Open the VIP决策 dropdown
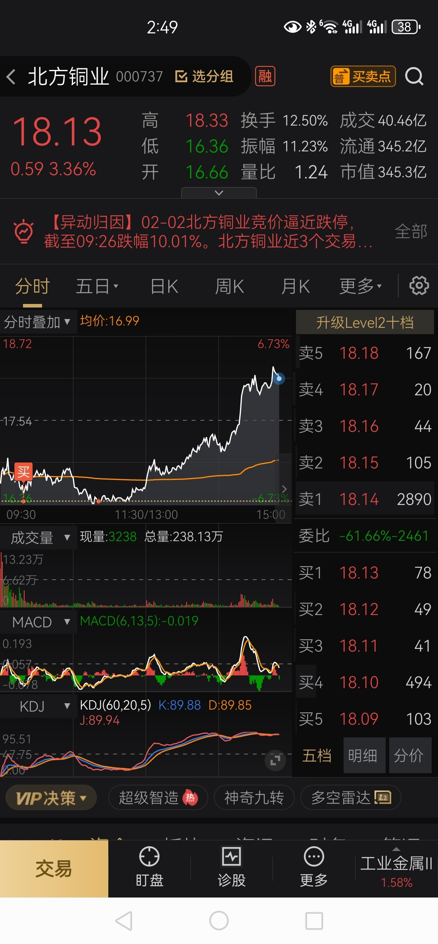 [x=51, y=798]
